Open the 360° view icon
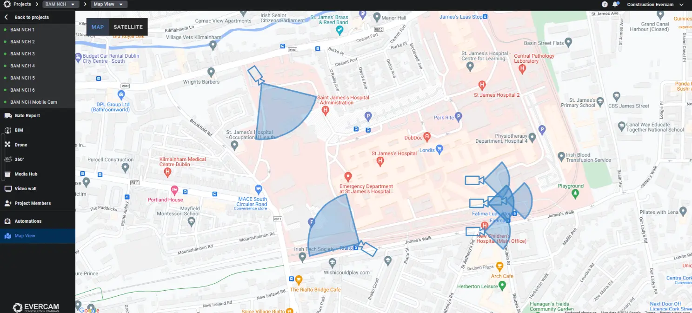Screen dimensions: 692x313 pyautogui.click(x=7, y=159)
